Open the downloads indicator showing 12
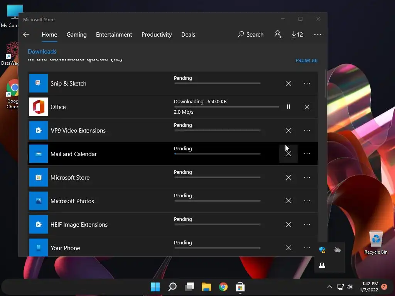Screen dimensions: 395x296 point(297,34)
